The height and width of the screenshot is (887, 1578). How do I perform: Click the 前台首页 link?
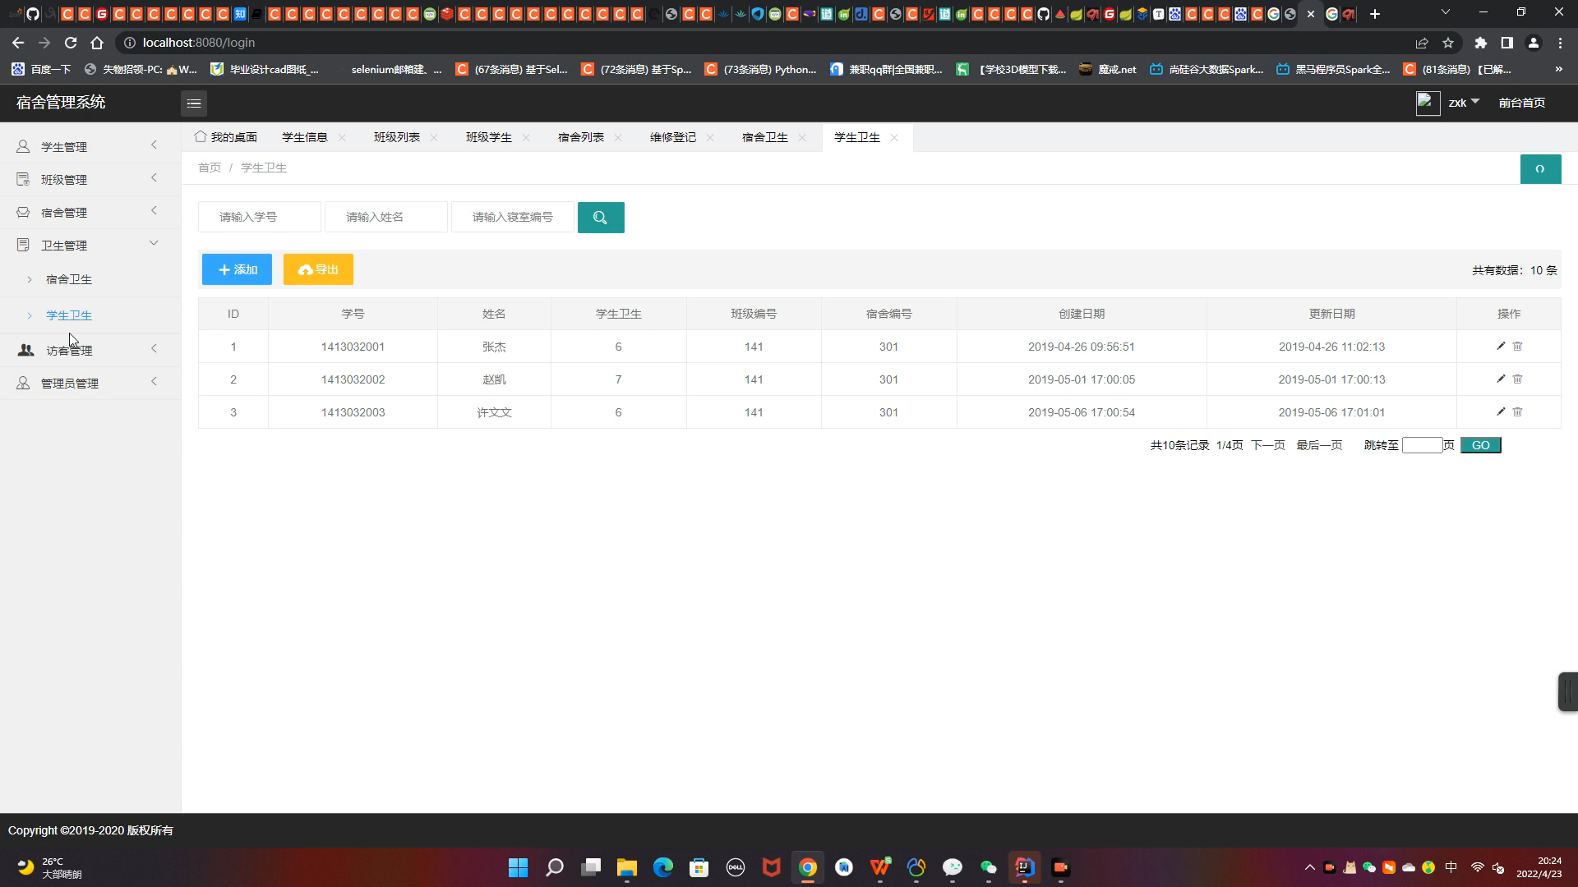point(1521,103)
